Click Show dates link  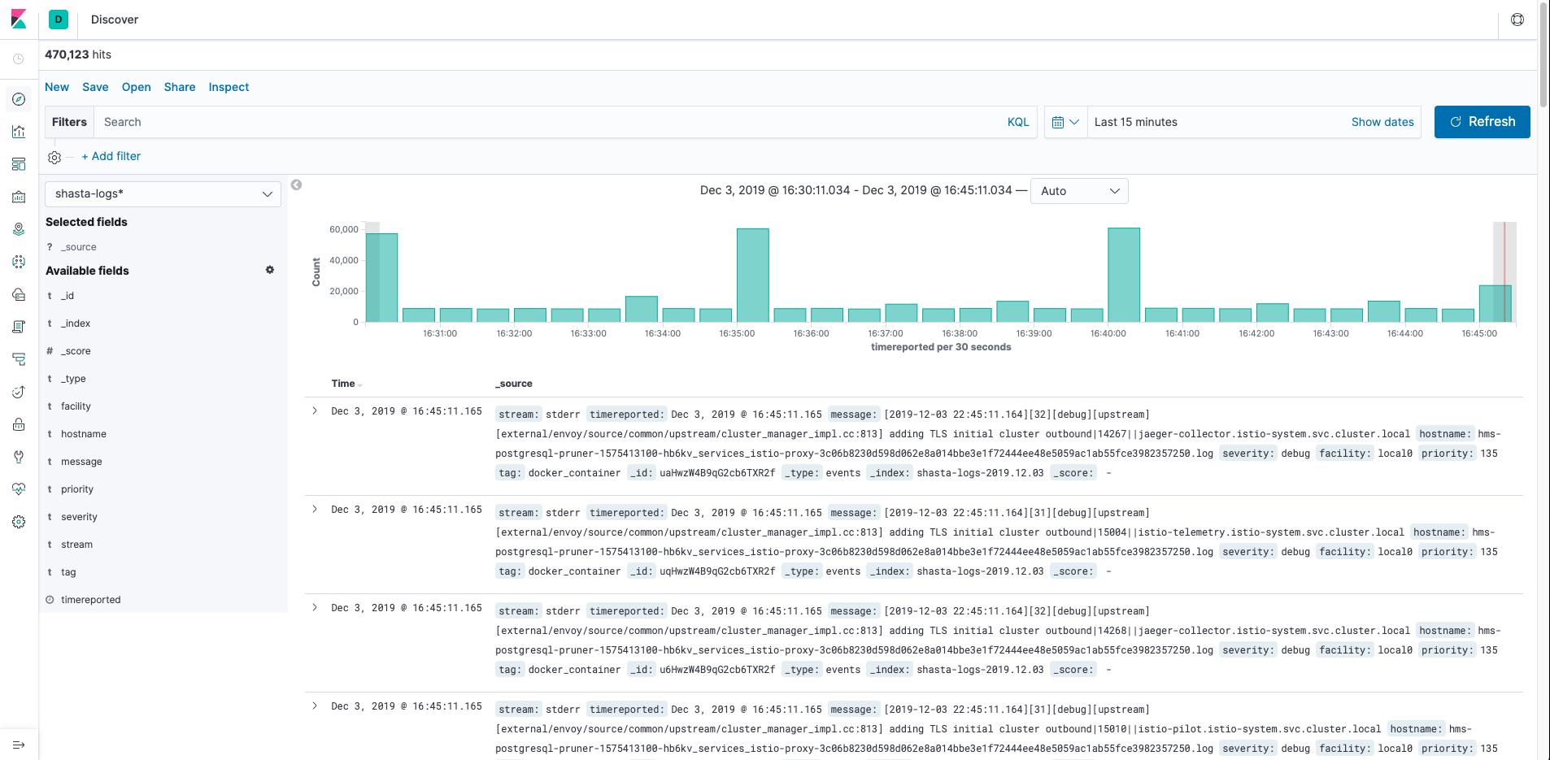click(1382, 122)
